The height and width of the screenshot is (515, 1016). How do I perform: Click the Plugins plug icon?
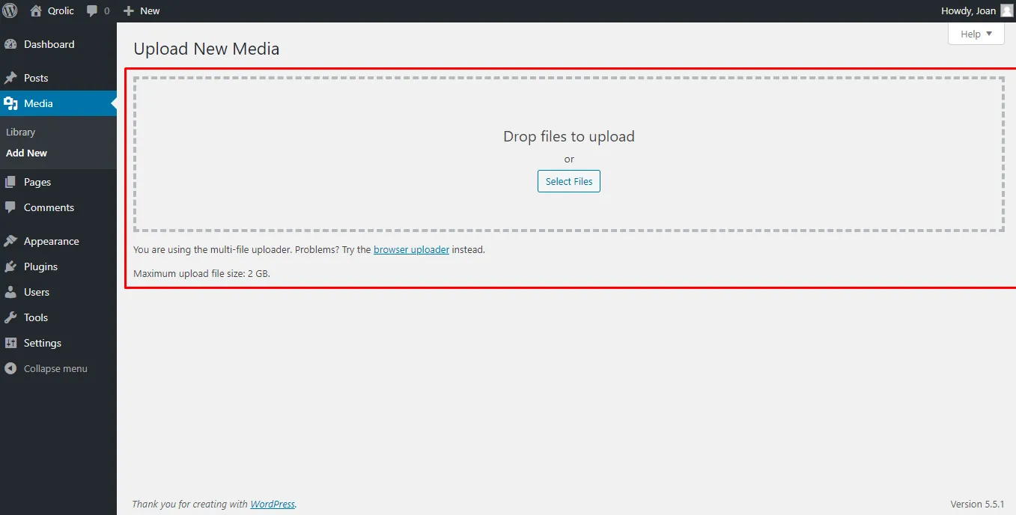(x=10, y=266)
